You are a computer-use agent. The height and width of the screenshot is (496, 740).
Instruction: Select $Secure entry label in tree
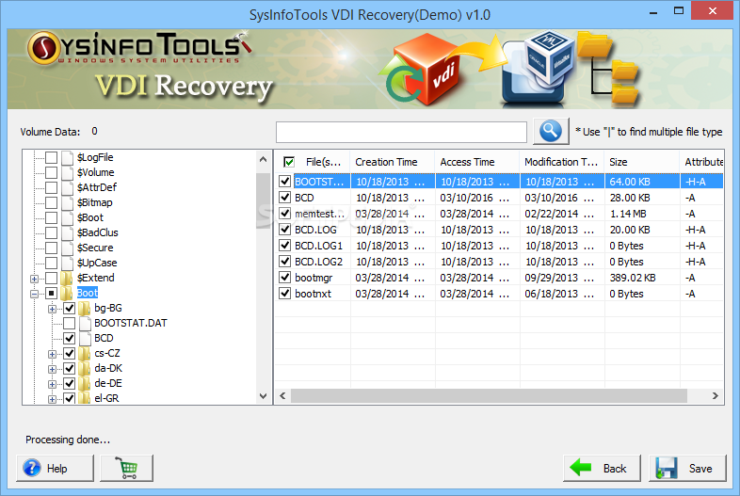95,248
